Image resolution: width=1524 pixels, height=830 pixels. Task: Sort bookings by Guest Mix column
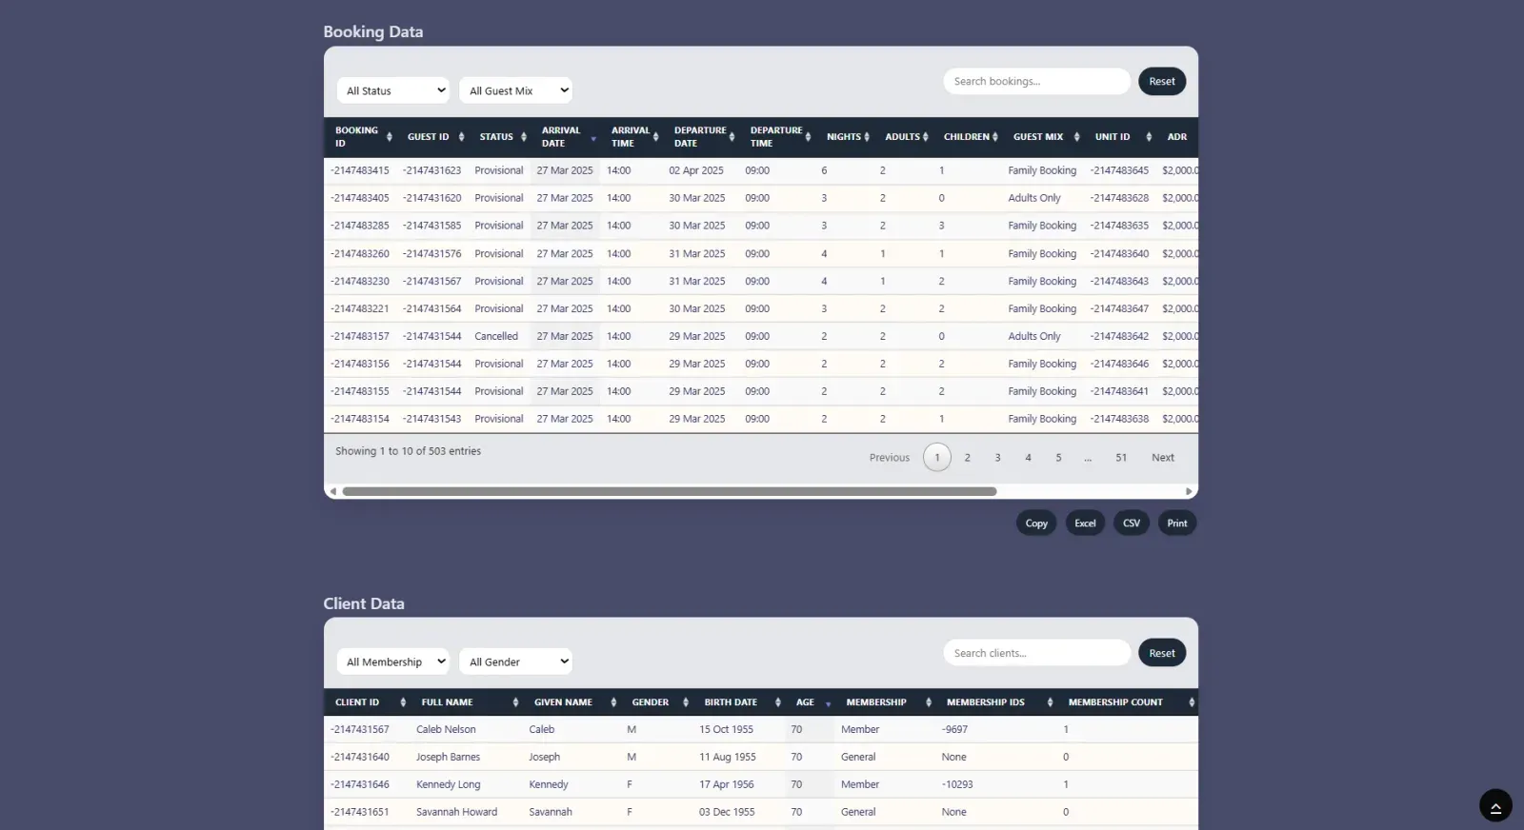1045,137
